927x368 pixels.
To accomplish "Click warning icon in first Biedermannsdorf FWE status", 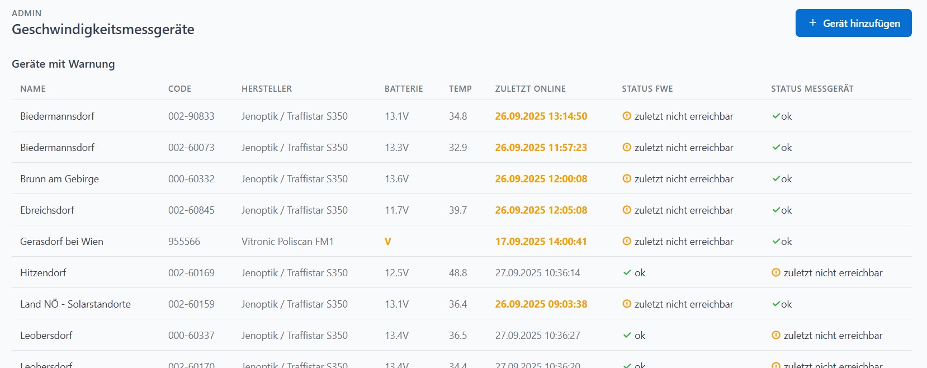I will tap(627, 116).
